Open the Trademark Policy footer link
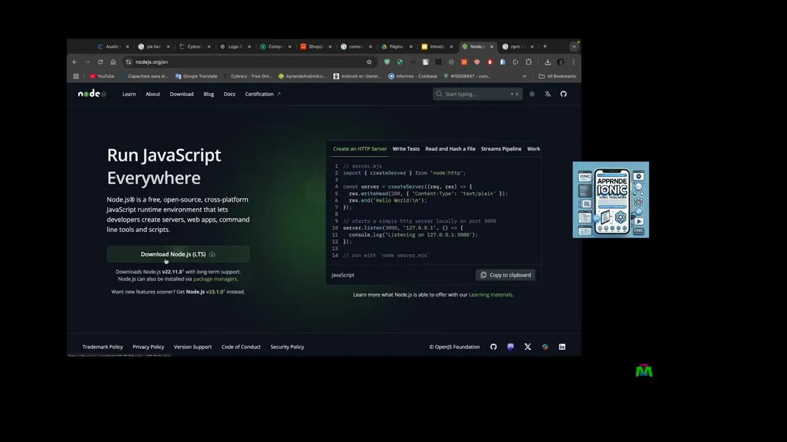The width and height of the screenshot is (787, 442). 103,347
